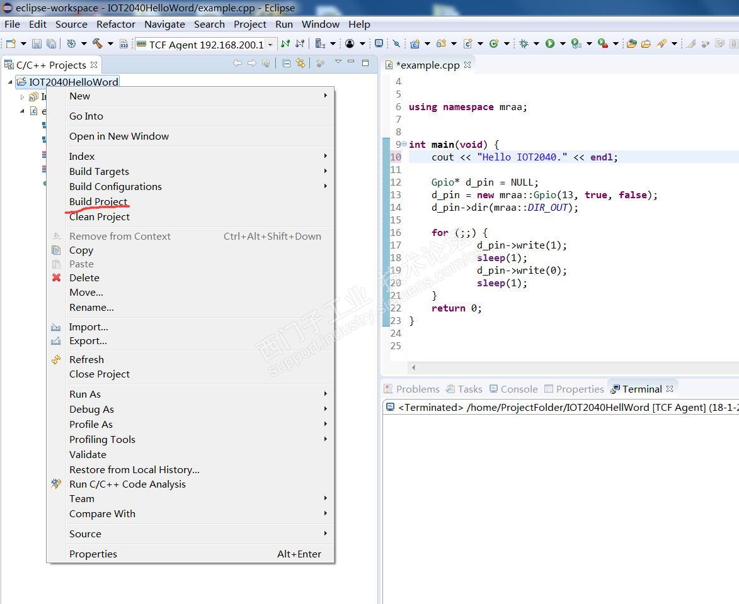Screen dimensions: 739x604
Task: Click the red X Delete menu entry
Action: coord(84,277)
